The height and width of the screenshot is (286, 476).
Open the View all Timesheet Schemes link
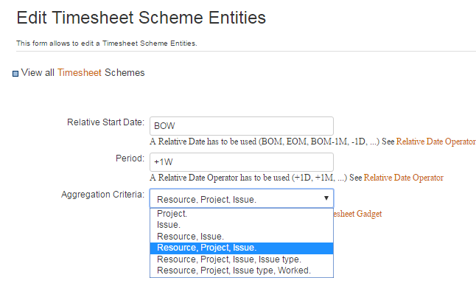(83, 73)
